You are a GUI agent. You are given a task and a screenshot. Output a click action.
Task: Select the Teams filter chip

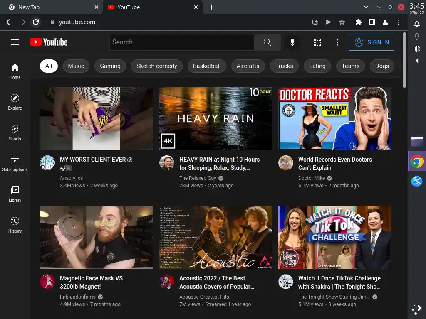[350, 66]
